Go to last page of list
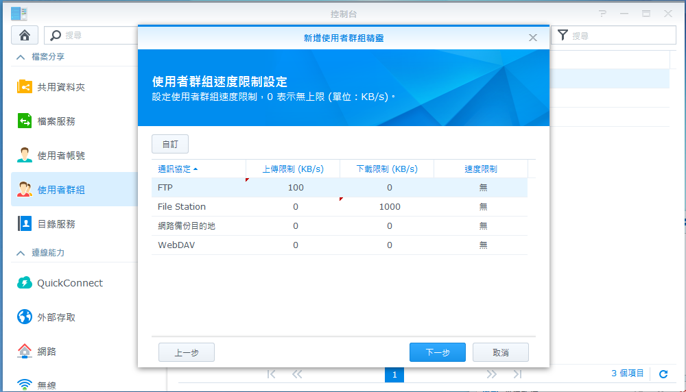686x392 pixels. tap(517, 374)
